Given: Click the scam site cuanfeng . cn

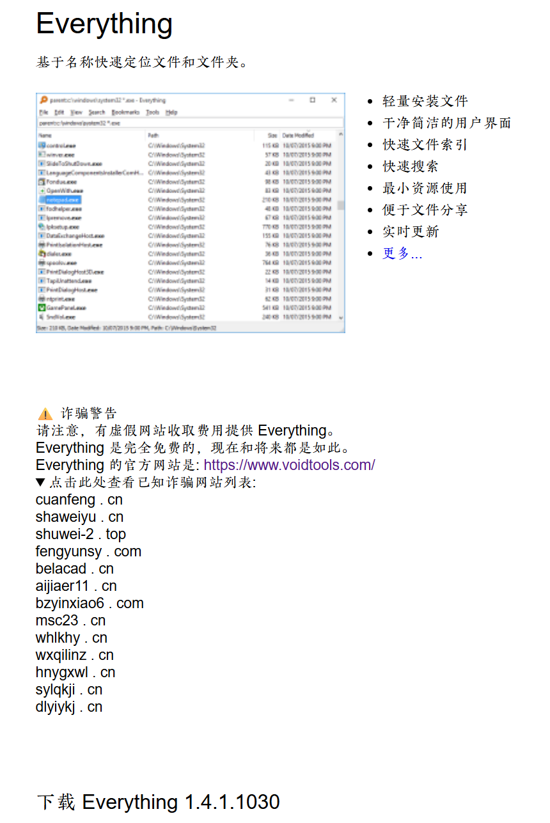Looking at the screenshot, I should (x=79, y=499).
